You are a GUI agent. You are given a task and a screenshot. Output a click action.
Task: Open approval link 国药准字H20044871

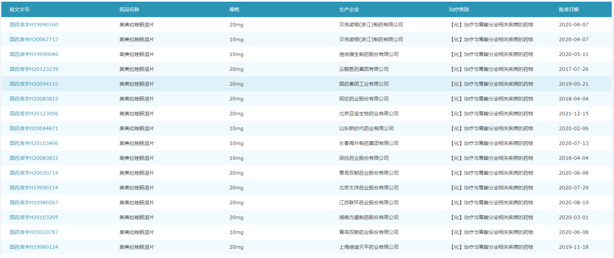34,128
